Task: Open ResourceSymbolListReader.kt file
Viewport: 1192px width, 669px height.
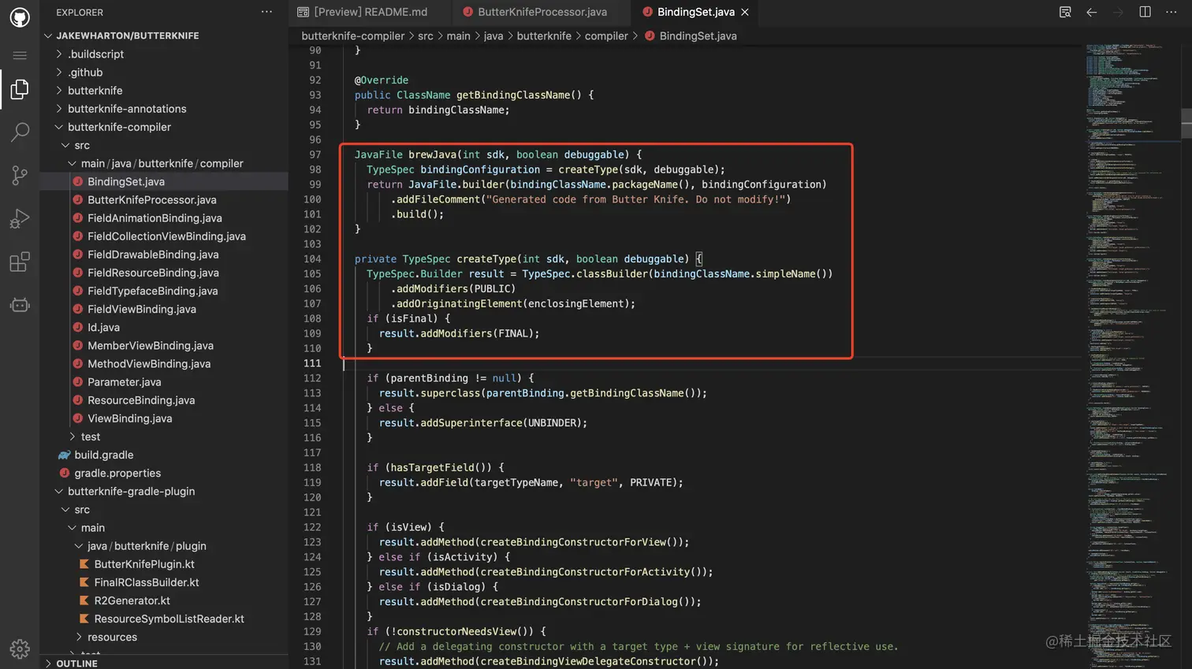Action: [x=164, y=619]
